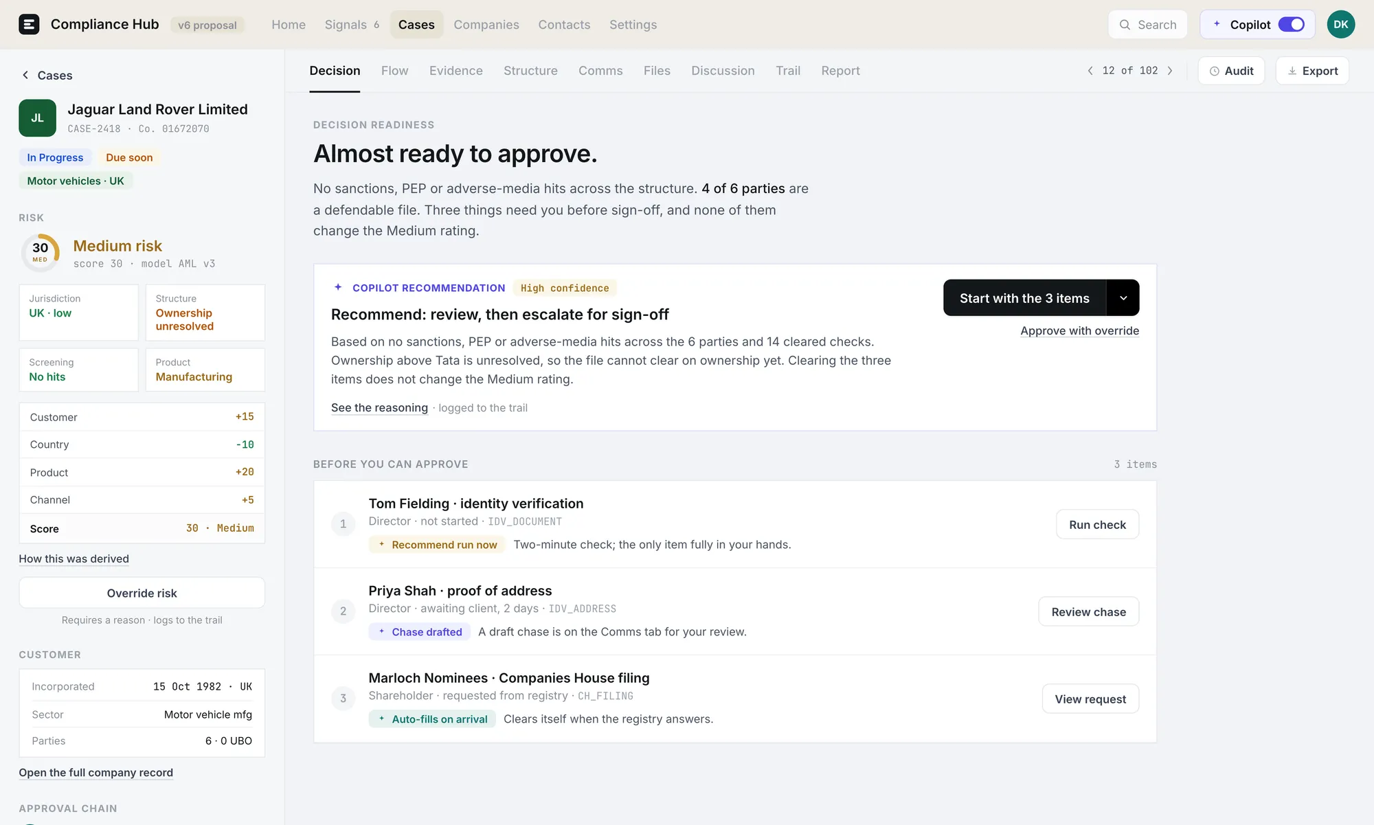Click the Auto-fills on arrival chip

[432, 719]
